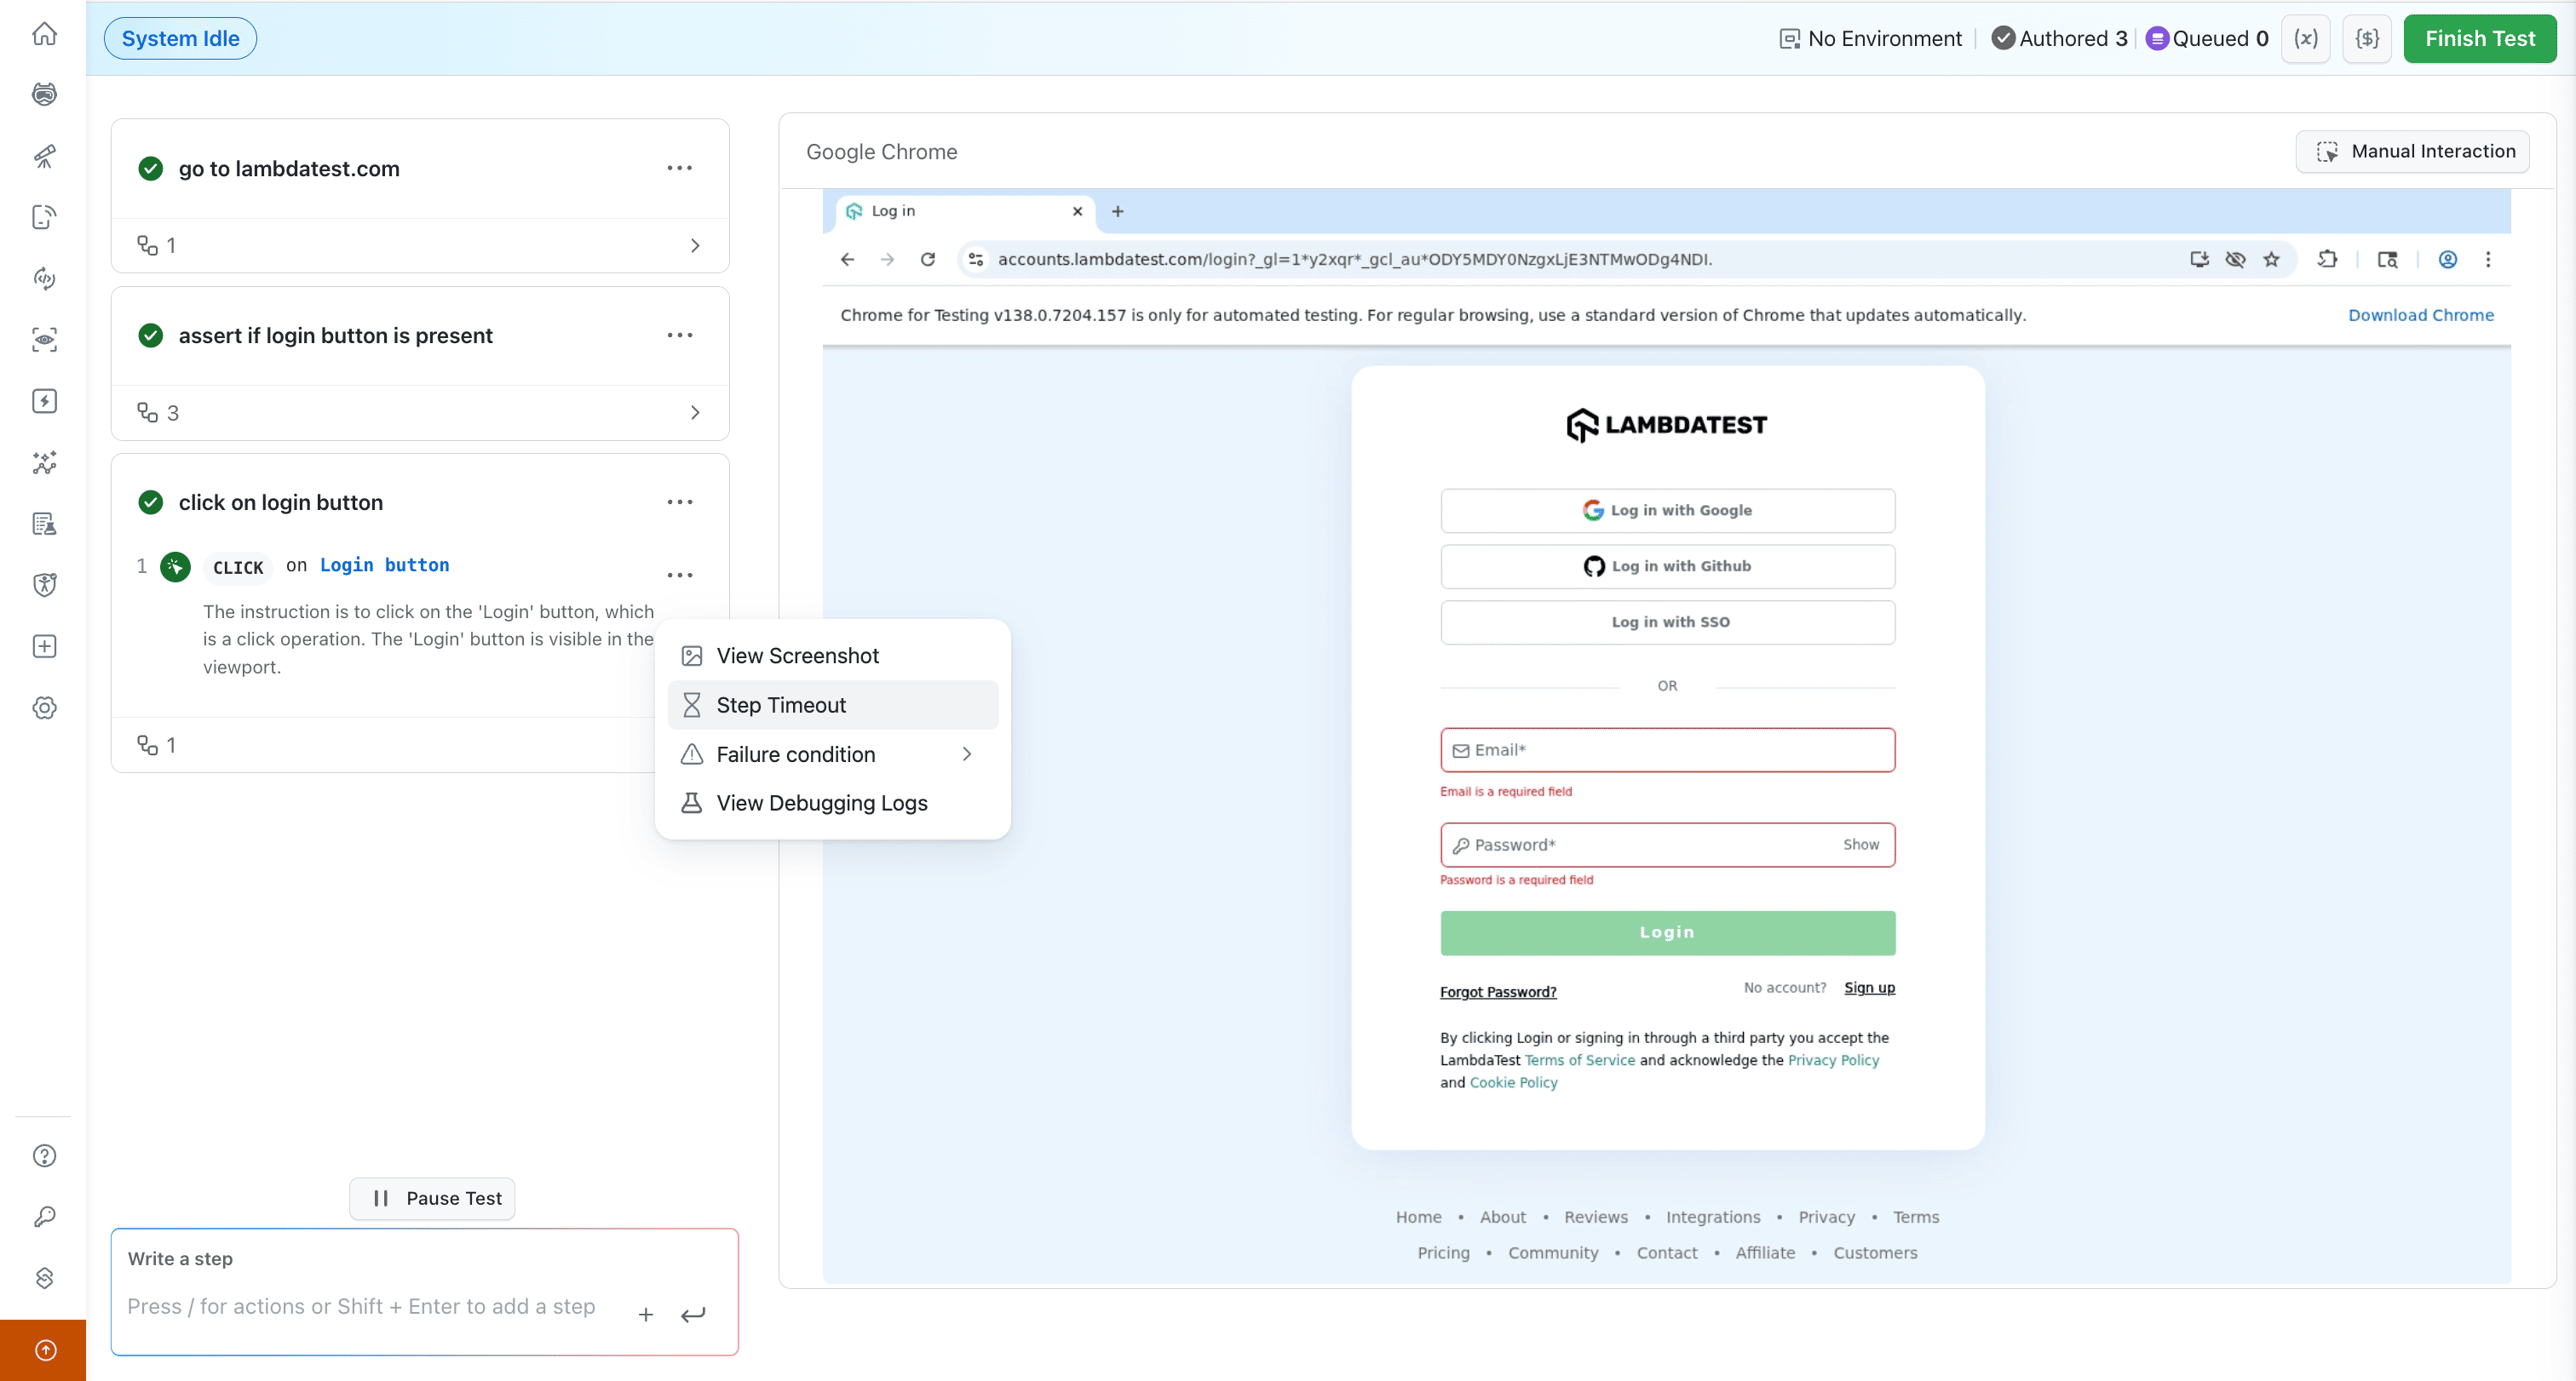Click the Forgot Password? link
Image resolution: width=2576 pixels, height=1381 pixels.
point(1497,991)
